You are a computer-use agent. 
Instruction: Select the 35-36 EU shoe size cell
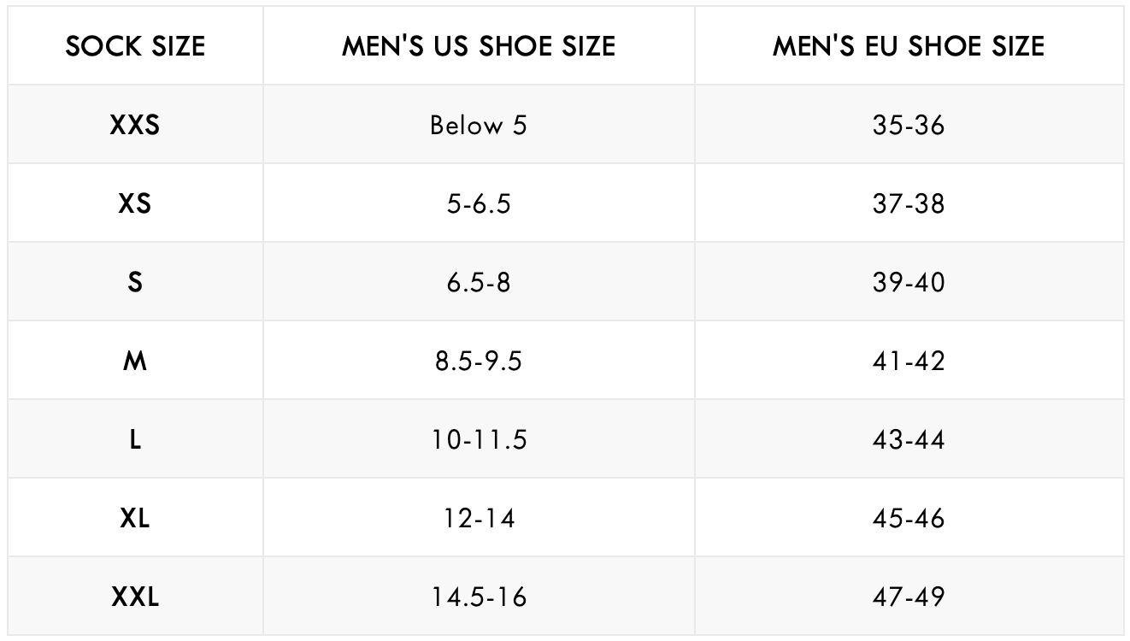(909, 126)
